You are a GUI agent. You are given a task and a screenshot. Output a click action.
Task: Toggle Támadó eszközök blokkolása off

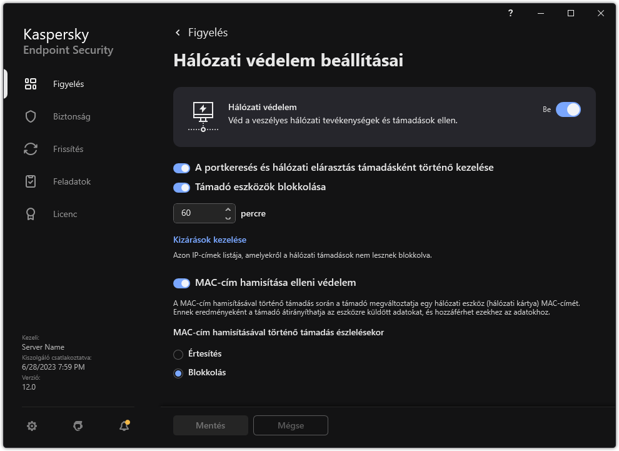[181, 187]
